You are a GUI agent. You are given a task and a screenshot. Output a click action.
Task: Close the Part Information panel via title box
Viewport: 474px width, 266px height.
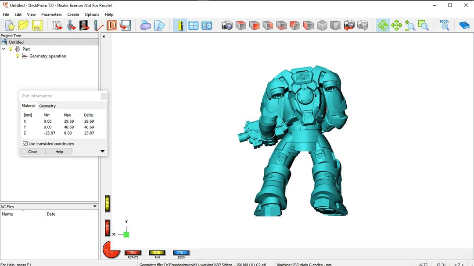pyautogui.click(x=104, y=96)
